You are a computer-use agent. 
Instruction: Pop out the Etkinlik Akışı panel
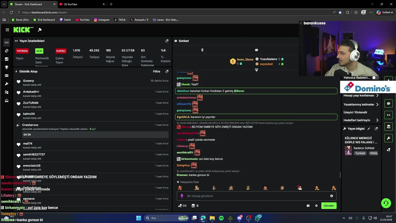(167, 72)
